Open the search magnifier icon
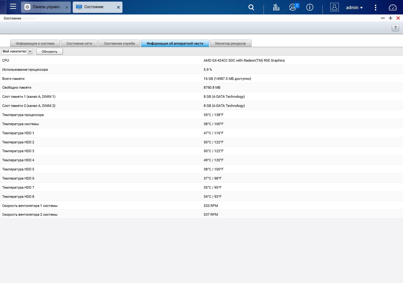Screen dimensions: 403x283 (251, 7)
